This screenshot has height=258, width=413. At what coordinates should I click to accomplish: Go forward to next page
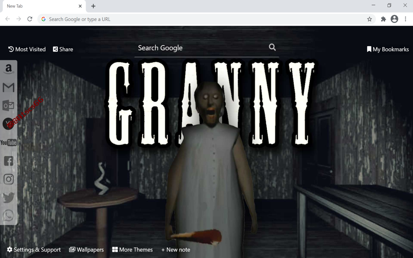tap(19, 19)
